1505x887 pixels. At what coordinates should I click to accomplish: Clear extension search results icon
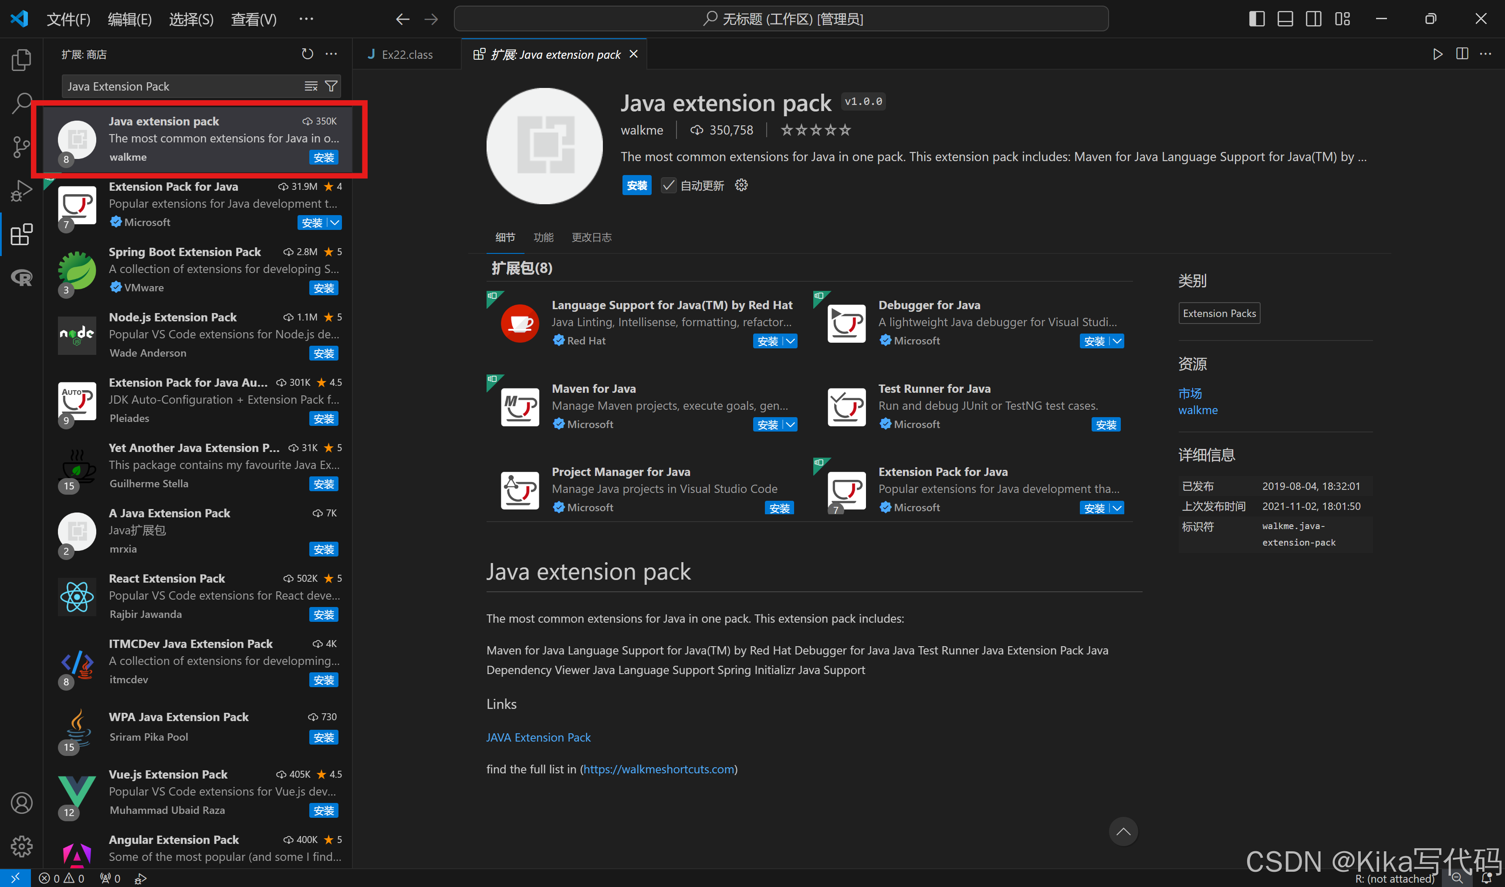tap(311, 87)
